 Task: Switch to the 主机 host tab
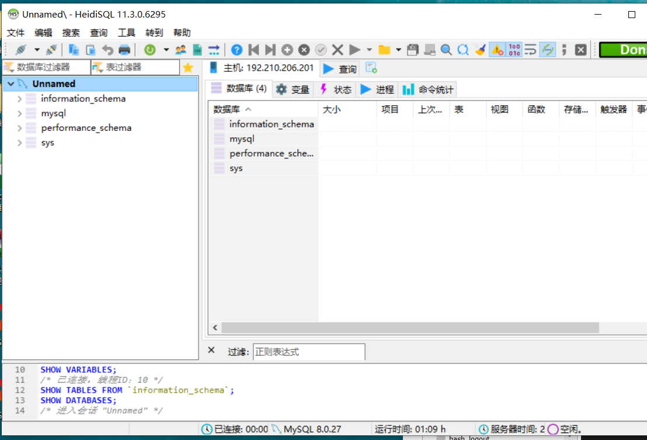pos(261,68)
